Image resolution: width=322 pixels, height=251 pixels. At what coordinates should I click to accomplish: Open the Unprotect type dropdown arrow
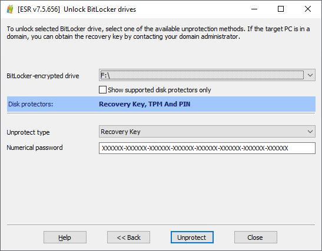pos(310,132)
